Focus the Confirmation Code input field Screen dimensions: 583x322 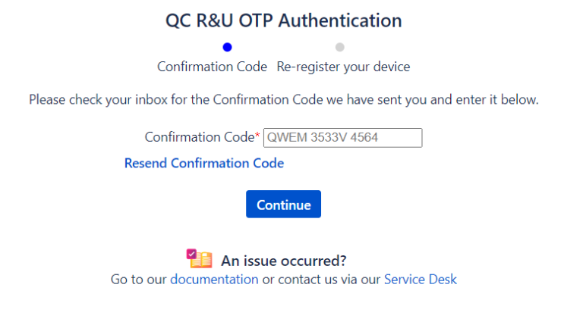(342, 138)
